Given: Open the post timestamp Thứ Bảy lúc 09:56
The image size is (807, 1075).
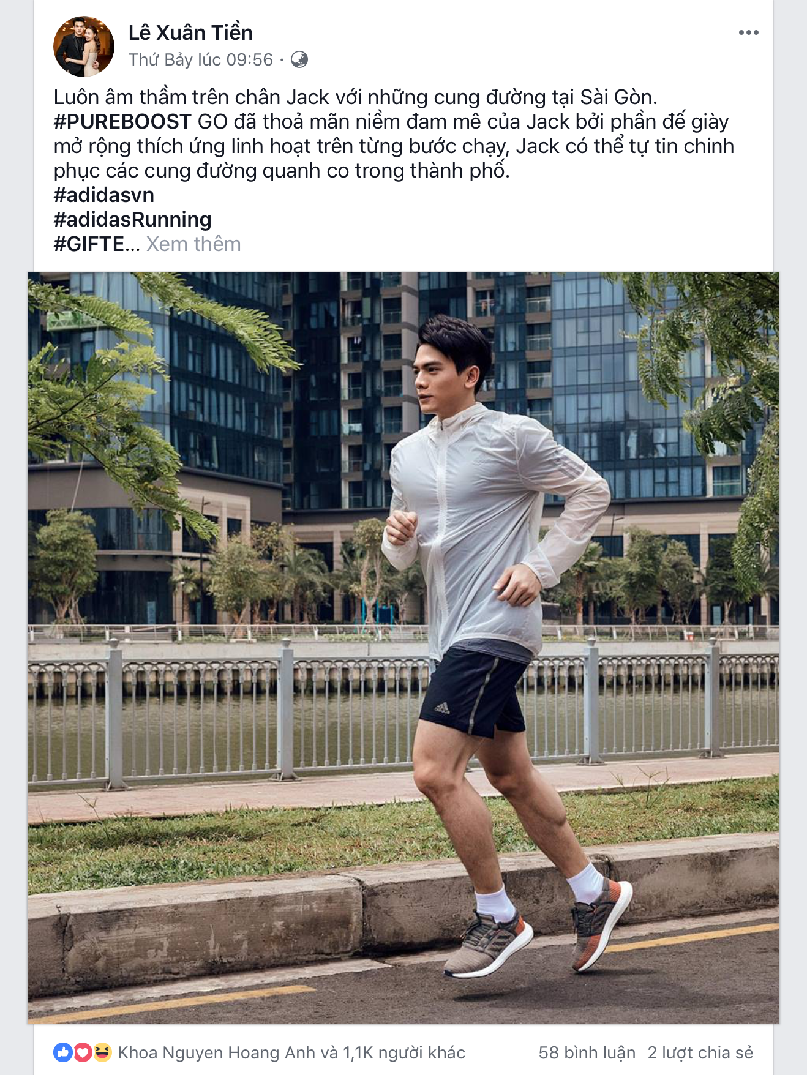Looking at the screenshot, I should click(x=201, y=59).
